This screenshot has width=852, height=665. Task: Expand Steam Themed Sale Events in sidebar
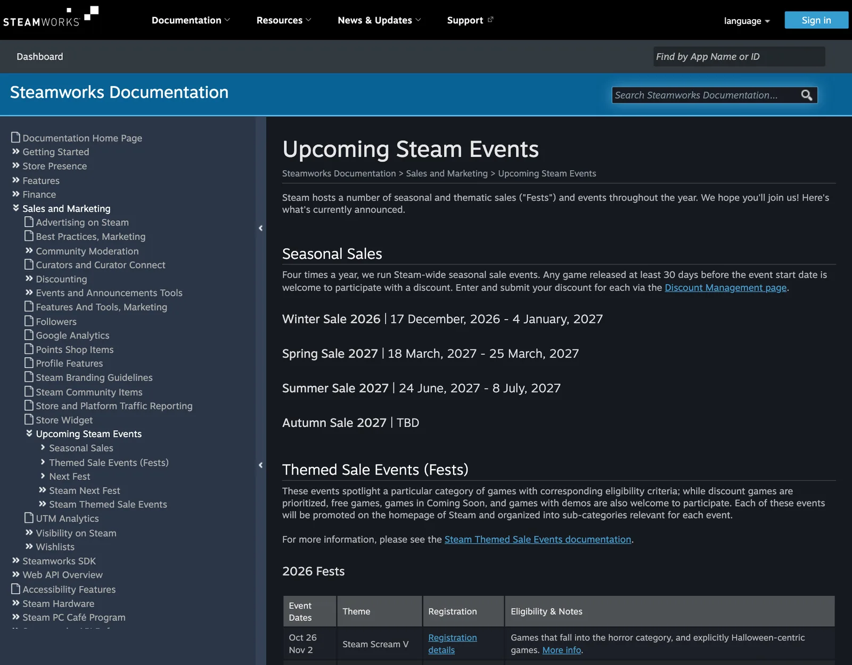click(103, 504)
